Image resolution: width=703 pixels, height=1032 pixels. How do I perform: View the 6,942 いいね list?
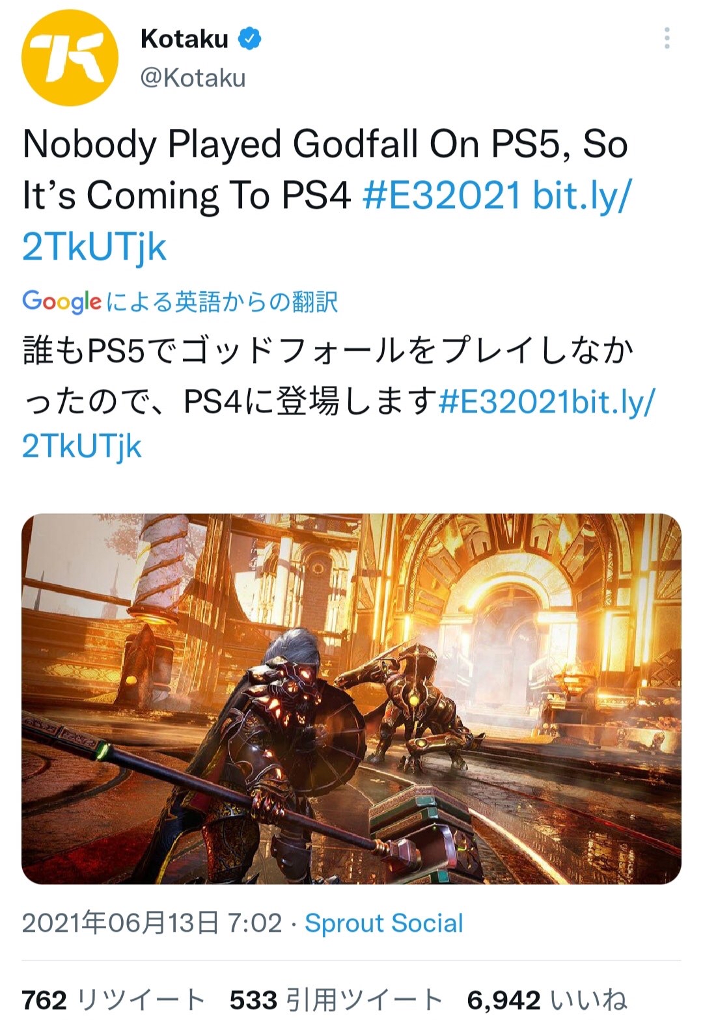tap(547, 999)
